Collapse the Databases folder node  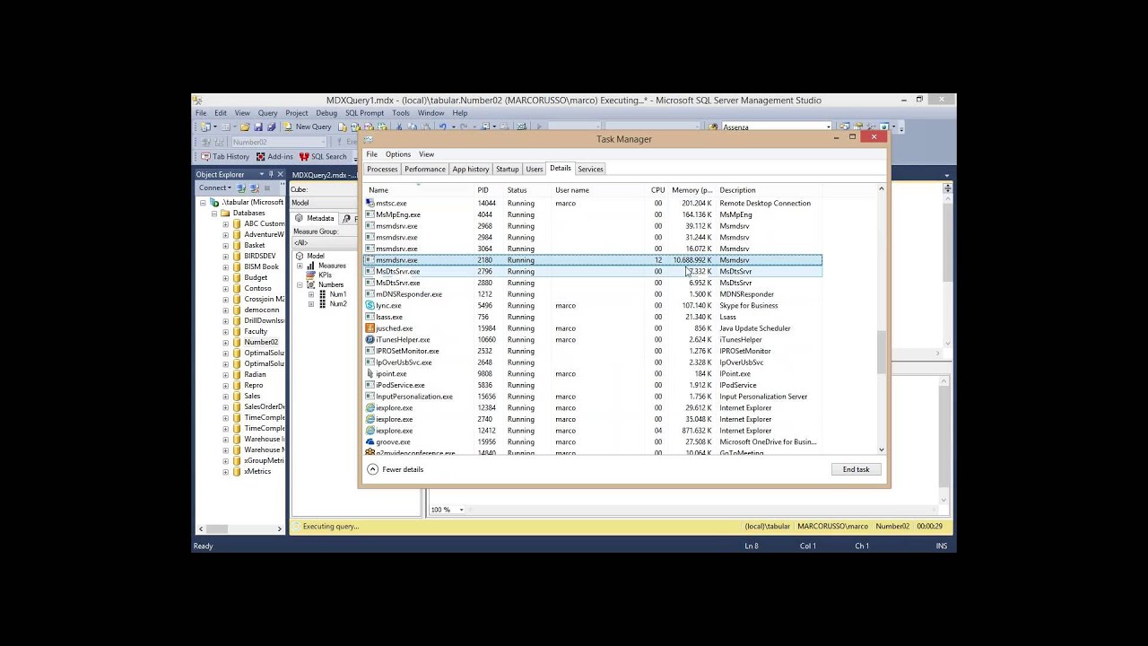click(214, 213)
